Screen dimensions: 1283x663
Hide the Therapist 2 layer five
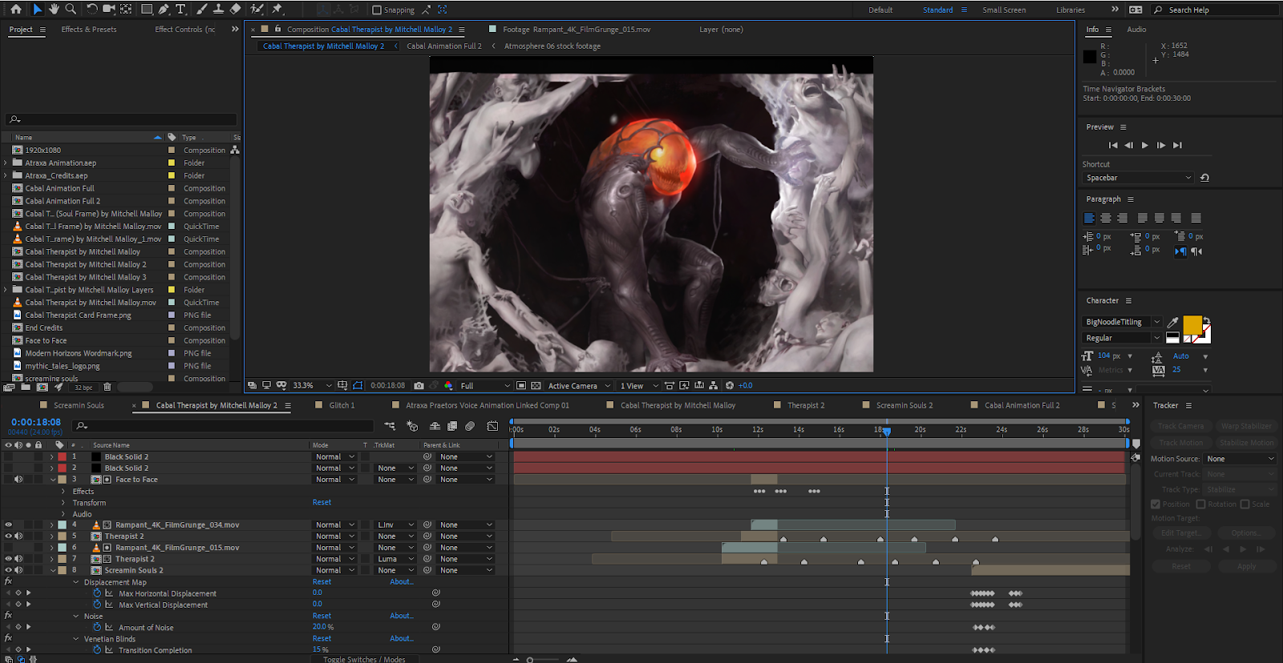point(9,536)
